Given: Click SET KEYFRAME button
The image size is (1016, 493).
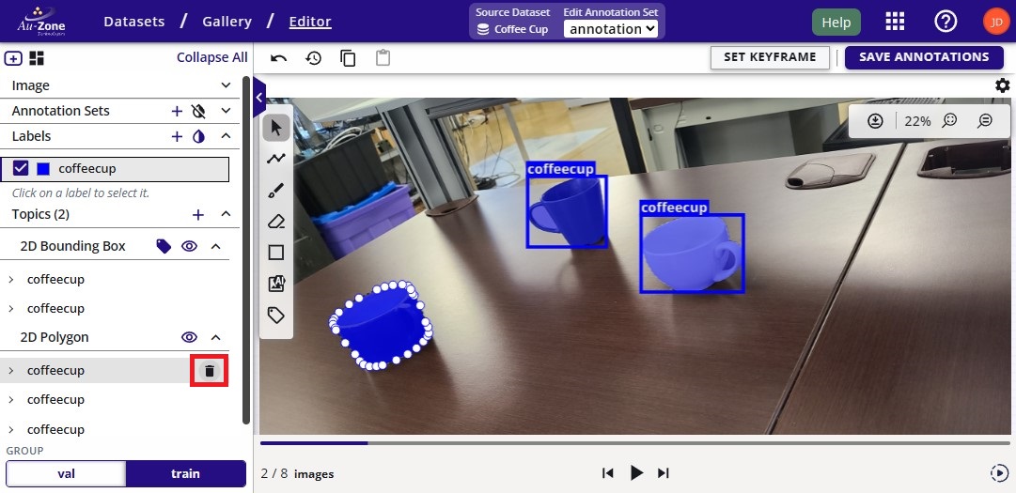Looking at the screenshot, I should [x=770, y=57].
